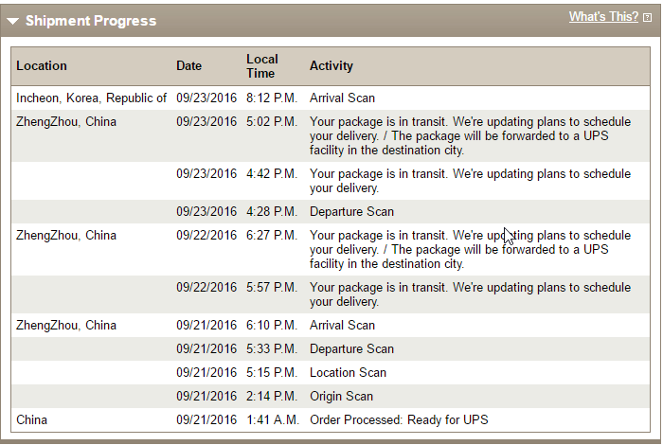Click the Origin Scan activity entry
663x445 pixels.
(x=341, y=397)
